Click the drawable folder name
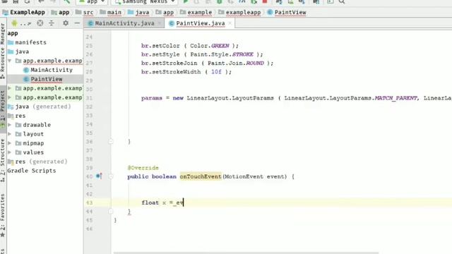The height and width of the screenshot is (254, 452). pyautogui.click(x=37, y=125)
